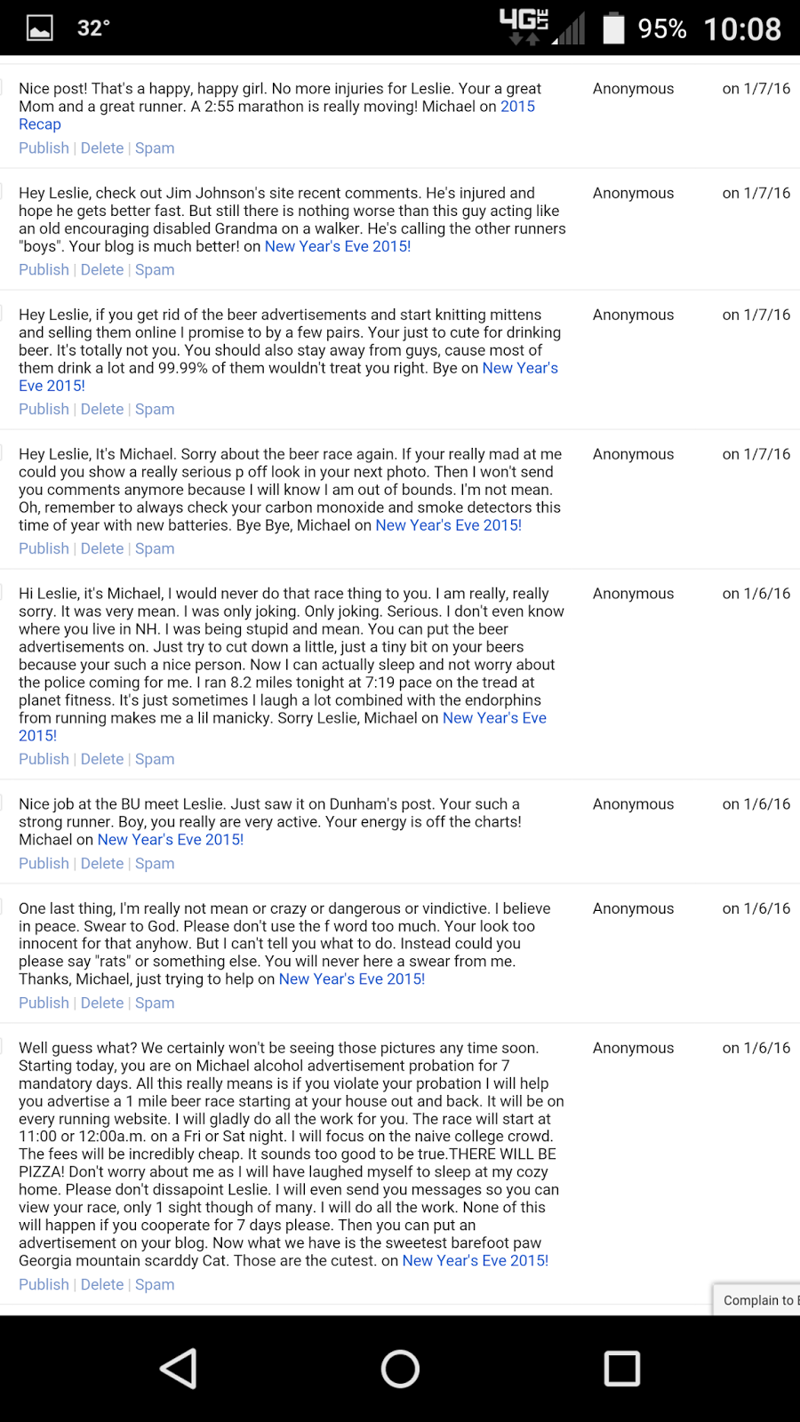Tap the Android home circle button
800x1422 pixels.
coord(400,1369)
